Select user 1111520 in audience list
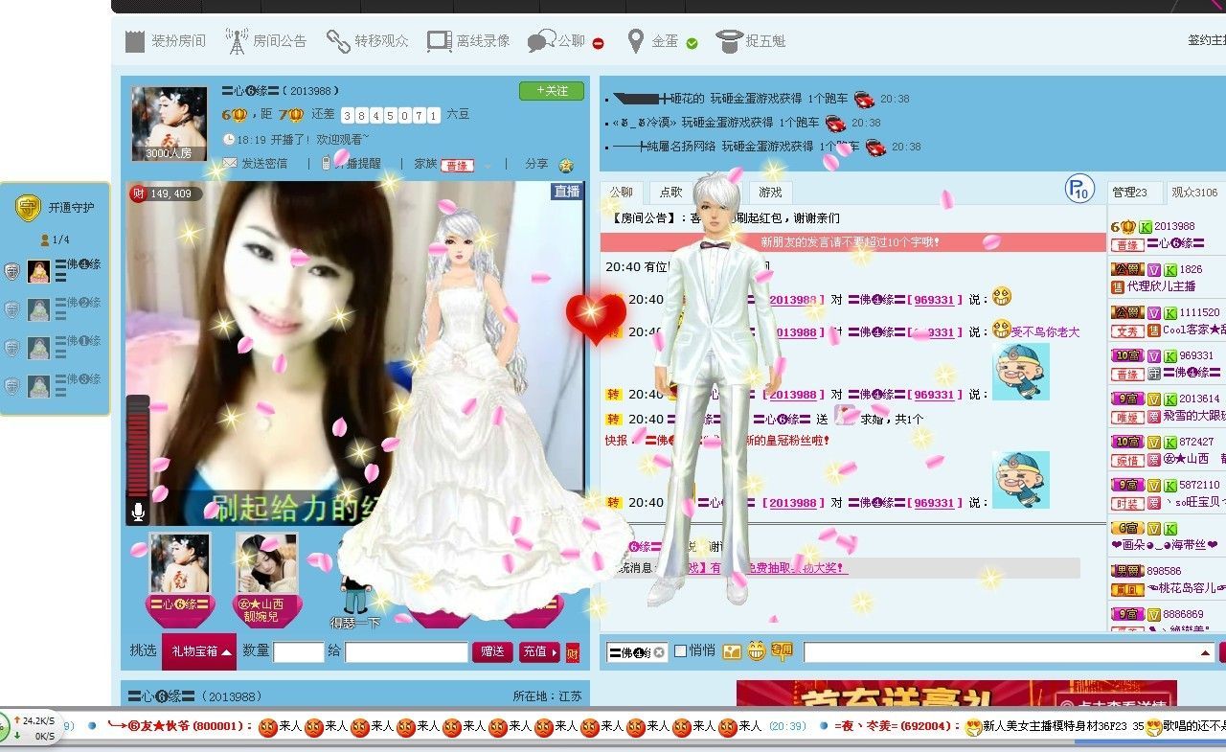Screen dimensions: 1226x752 1168,322
